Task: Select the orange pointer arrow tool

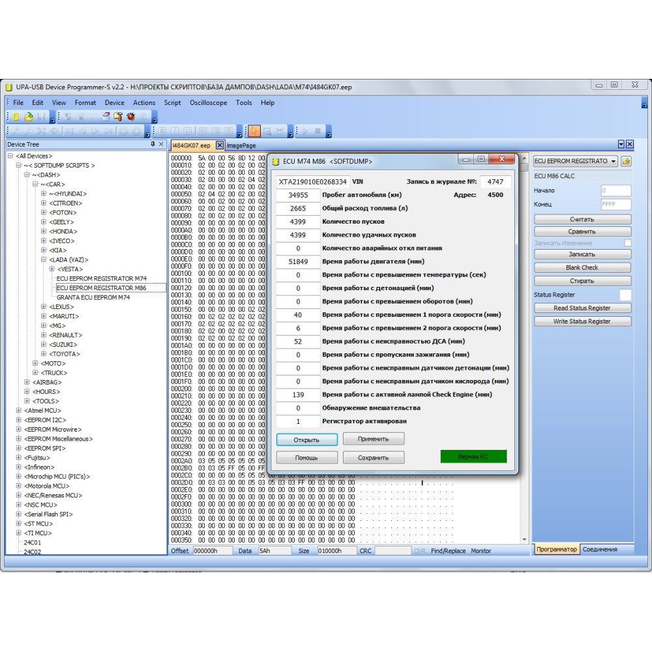Action: (254, 132)
